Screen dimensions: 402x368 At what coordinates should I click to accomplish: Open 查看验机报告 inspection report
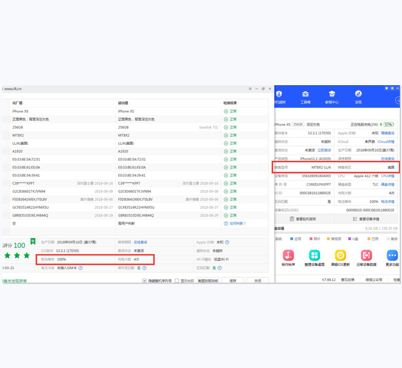(x=303, y=219)
